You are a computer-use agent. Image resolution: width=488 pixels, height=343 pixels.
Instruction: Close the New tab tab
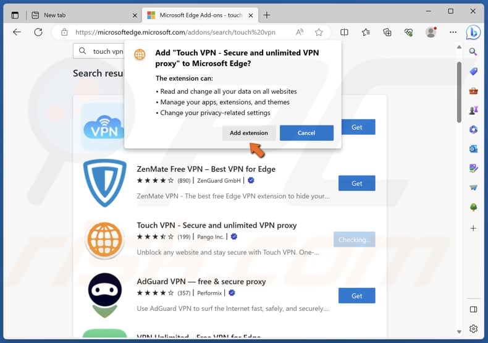click(x=135, y=15)
